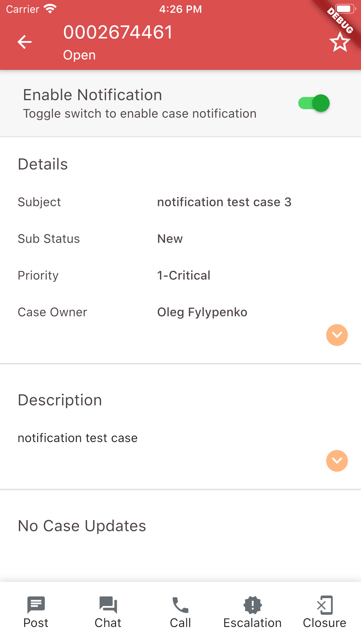Tap the Escalation alert badge icon
Viewport: 361px width, 643px height.
[x=253, y=605]
